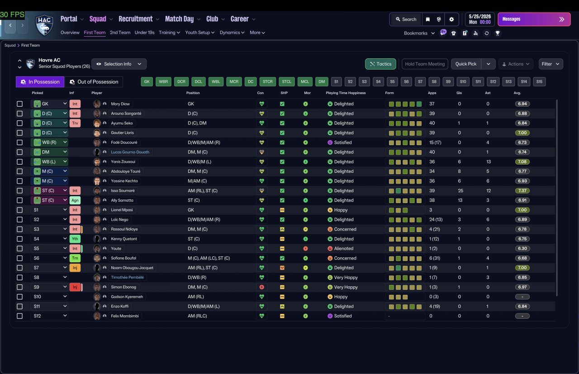Tick the checkbox for Arouna Sanganté
The image size is (579, 374).
click(19, 114)
